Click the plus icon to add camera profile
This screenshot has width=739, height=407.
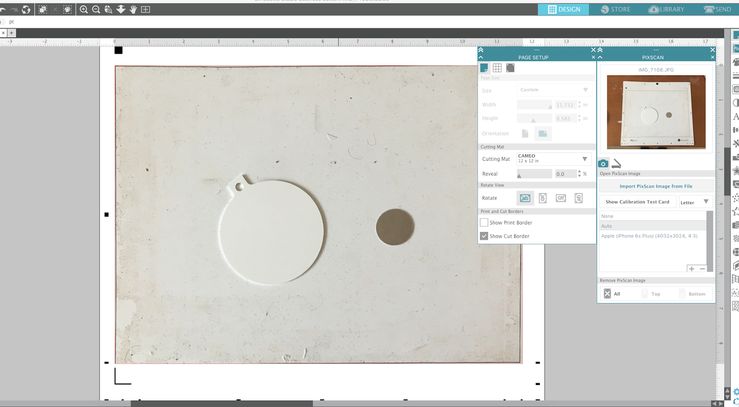tap(691, 269)
